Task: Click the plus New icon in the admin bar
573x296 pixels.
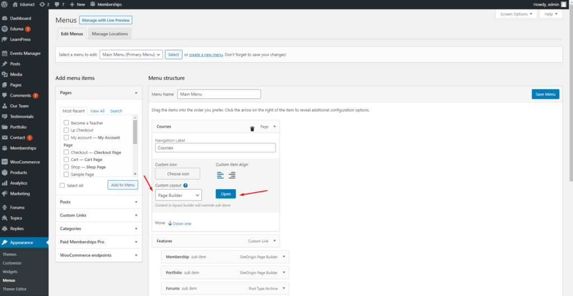Action: (72, 4)
